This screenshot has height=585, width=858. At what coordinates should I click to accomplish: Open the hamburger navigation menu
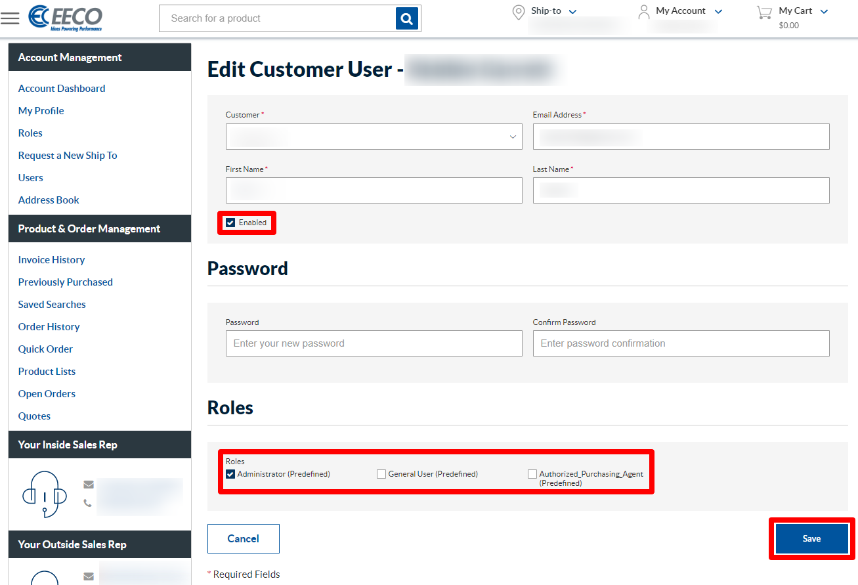coord(10,18)
